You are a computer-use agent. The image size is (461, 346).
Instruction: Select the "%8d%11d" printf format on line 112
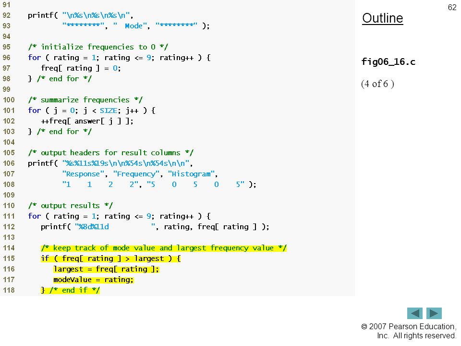pyautogui.click(x=115, y=227)
